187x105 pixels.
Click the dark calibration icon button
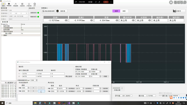[x=62, y=11]
